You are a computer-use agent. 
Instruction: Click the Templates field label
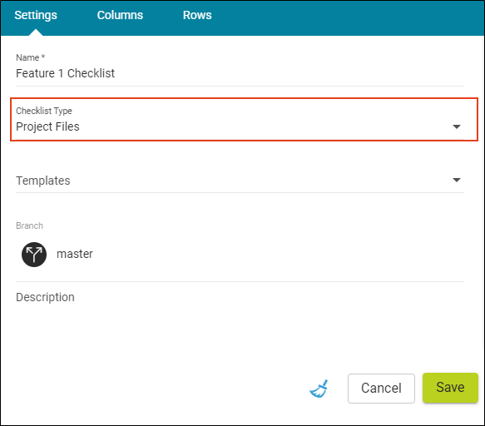tap(43, 181)
